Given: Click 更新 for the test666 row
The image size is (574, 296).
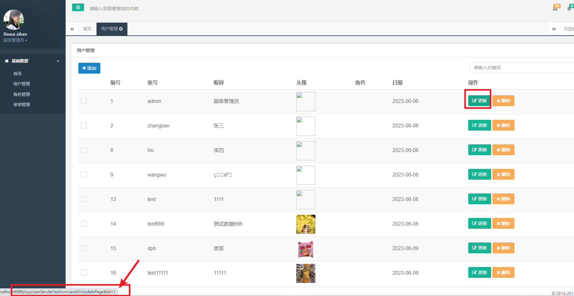Looking at the screenshot, I should [x=479, y=223].
